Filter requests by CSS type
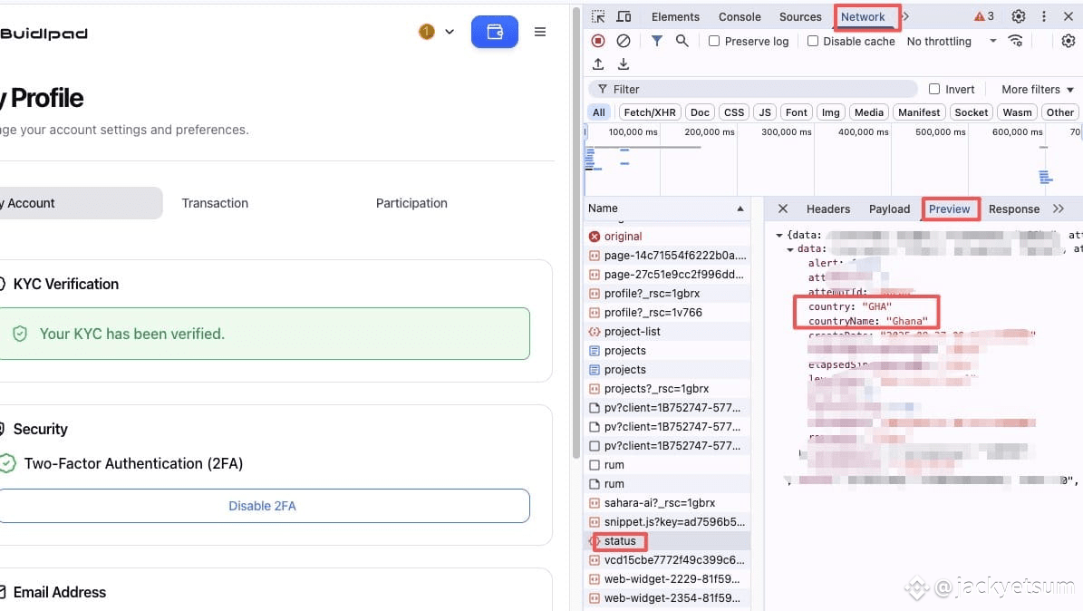 tap(734, 112)
